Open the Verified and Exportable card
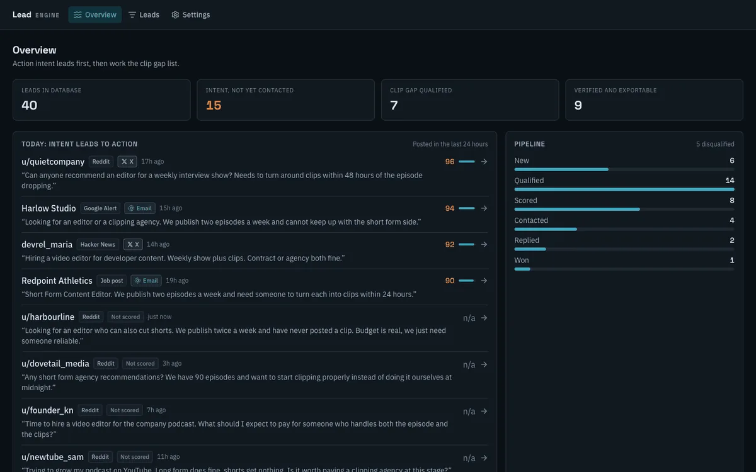756x472 pixels. (x=654, y=100)
